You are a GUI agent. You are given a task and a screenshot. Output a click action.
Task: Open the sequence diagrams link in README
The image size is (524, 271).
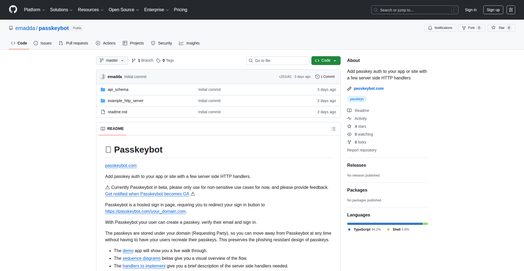tap(141, 258)
